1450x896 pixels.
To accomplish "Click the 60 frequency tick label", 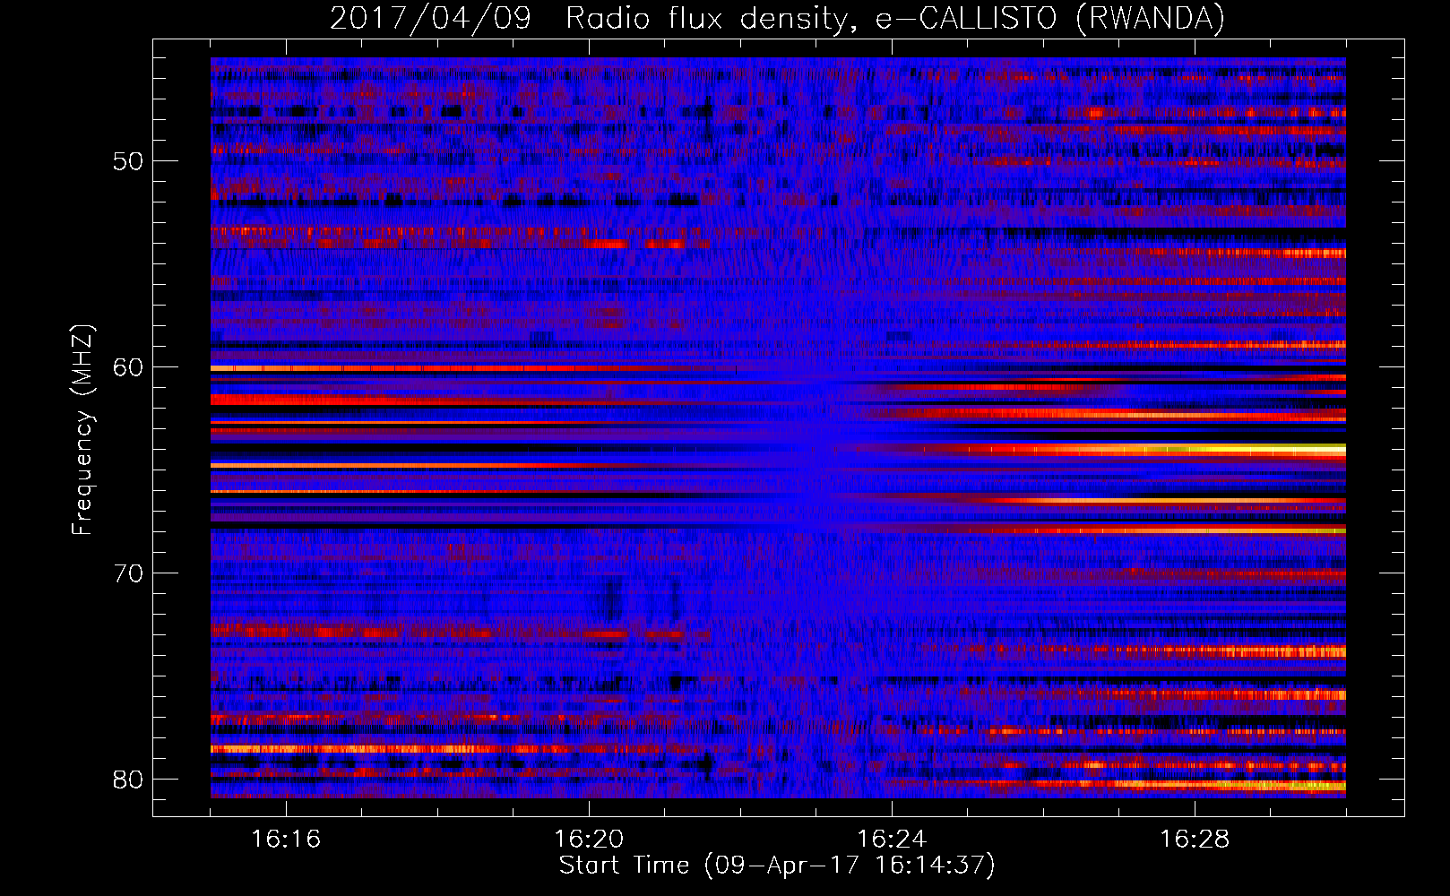I will [128, 368].
